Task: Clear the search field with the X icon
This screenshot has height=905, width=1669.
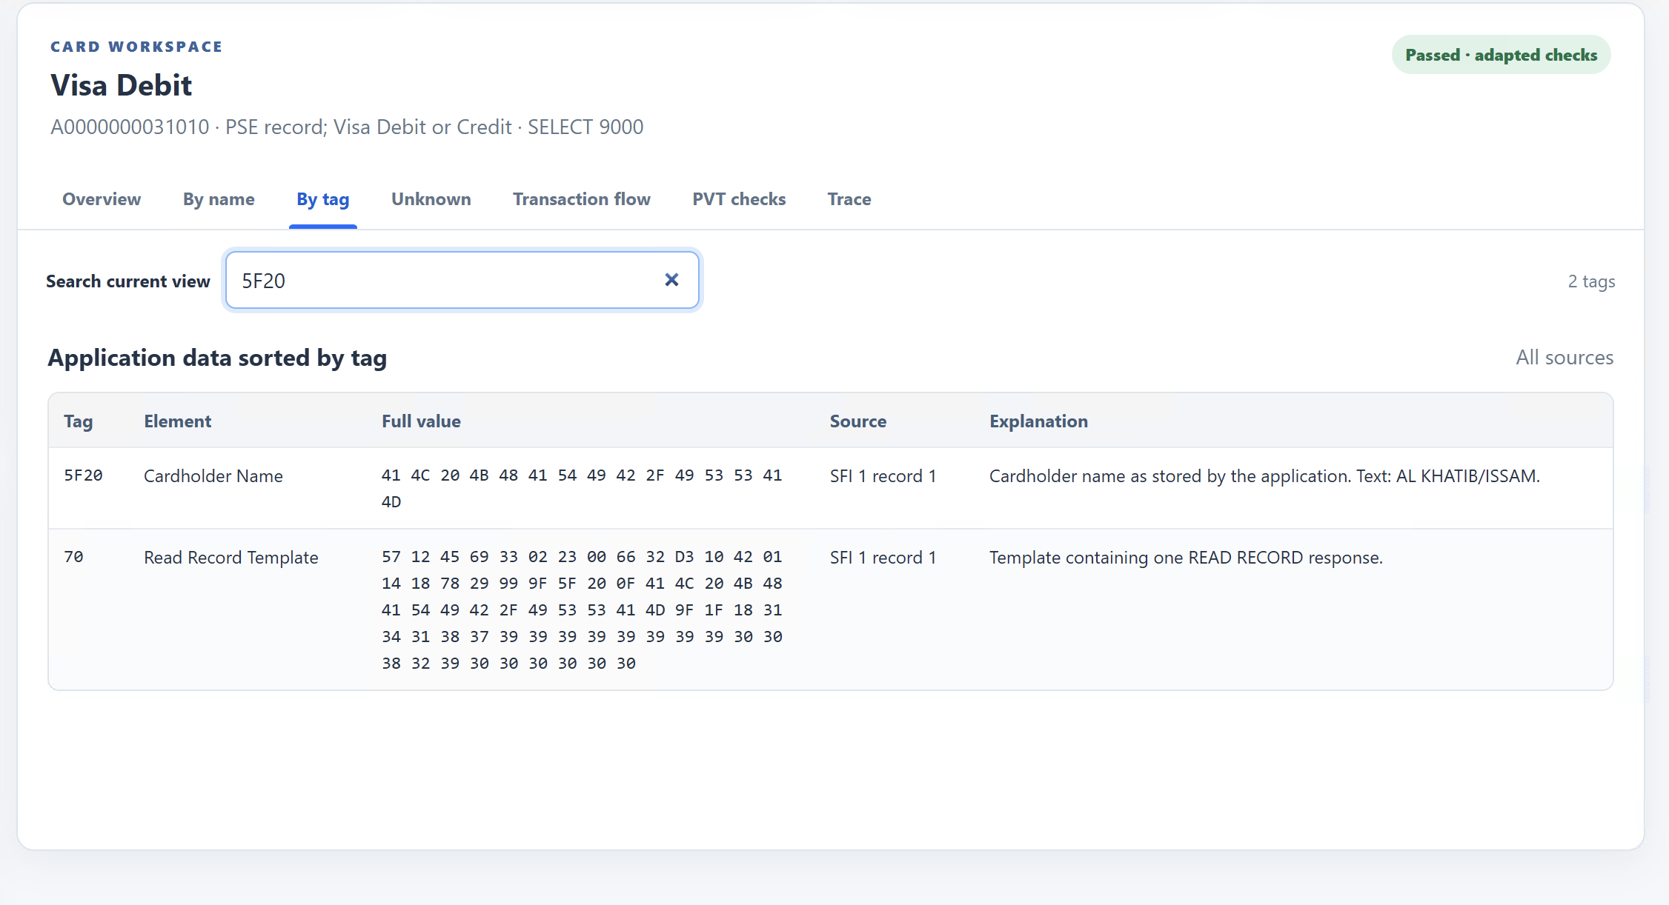Action: (x=671, y=280)
